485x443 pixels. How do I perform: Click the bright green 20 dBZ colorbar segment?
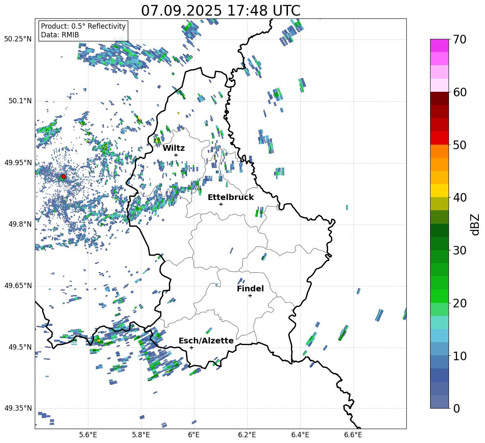pos(440,296)
